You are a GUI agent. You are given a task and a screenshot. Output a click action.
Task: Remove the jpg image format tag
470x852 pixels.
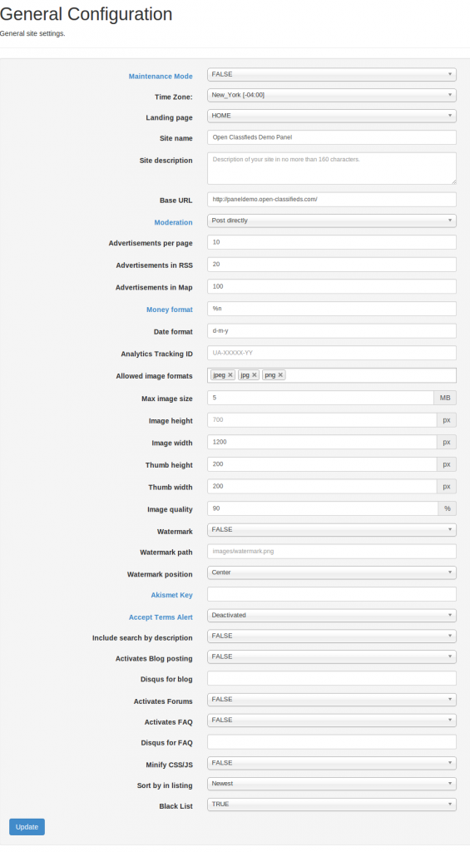(255, 375)
